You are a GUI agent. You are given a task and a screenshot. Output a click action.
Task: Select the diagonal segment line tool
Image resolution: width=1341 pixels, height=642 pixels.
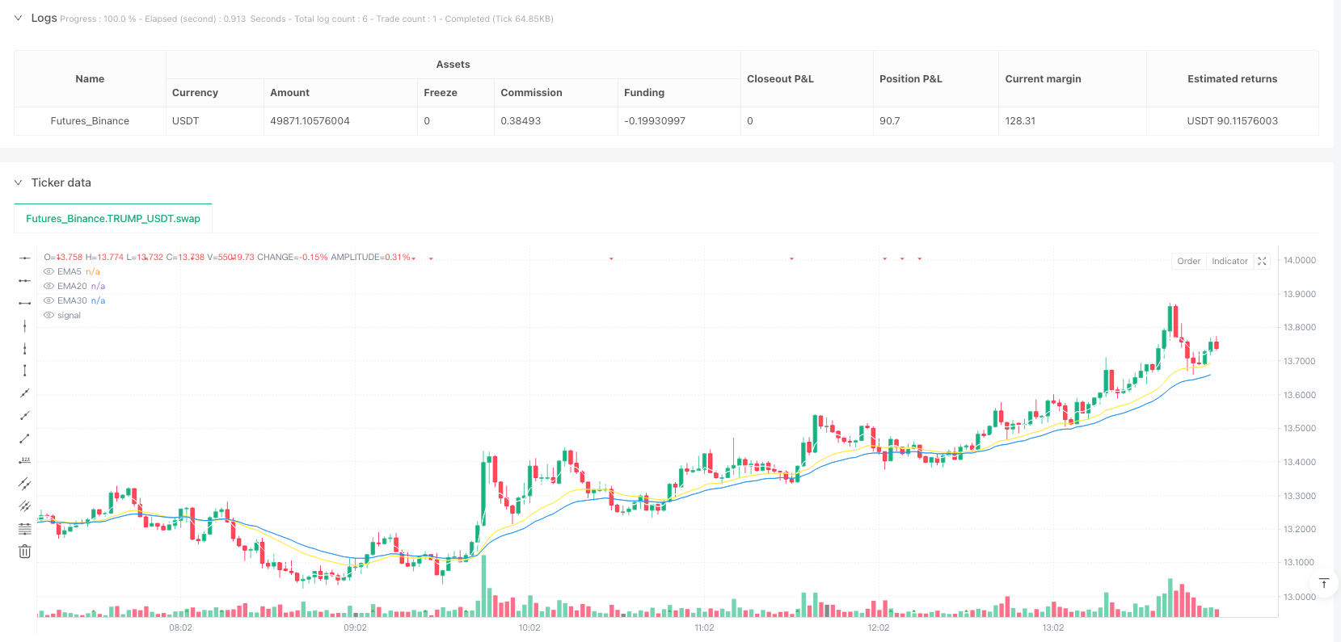point(25,438)
